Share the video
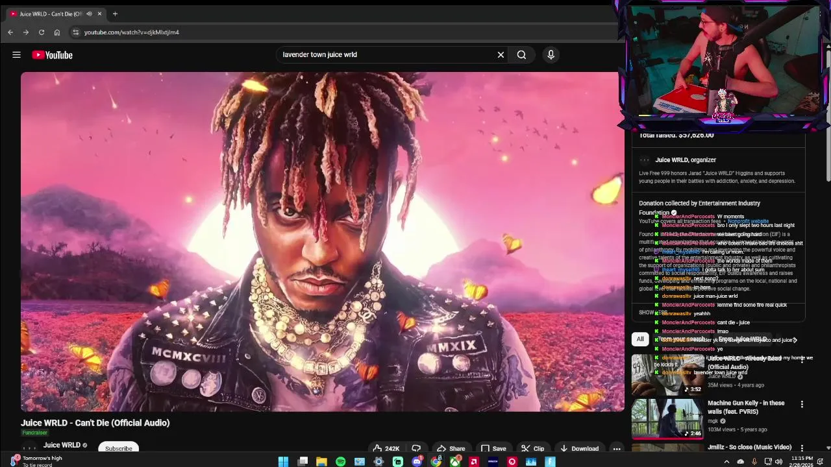 [x=451, y=448]
